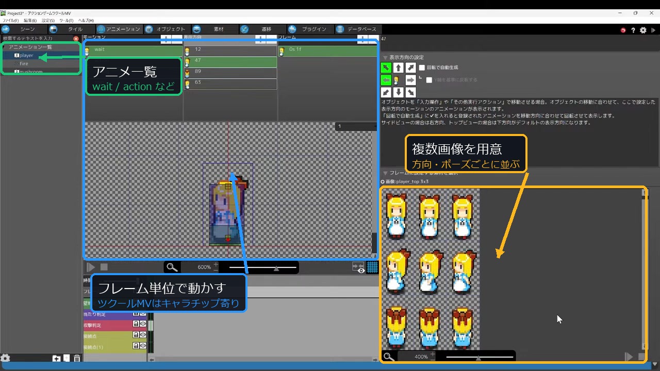Collapse the 表示方向の設定 section

(x=385, y=57)
